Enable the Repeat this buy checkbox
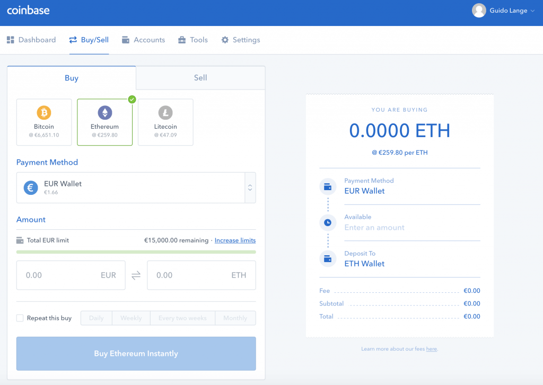The image size is (543, 385). point(20,318)
